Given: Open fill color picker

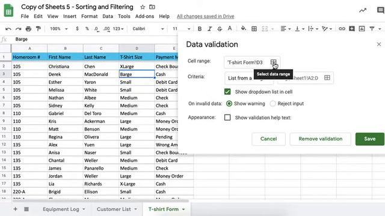Looking at the screenshot, I should (x=243, y=29).
